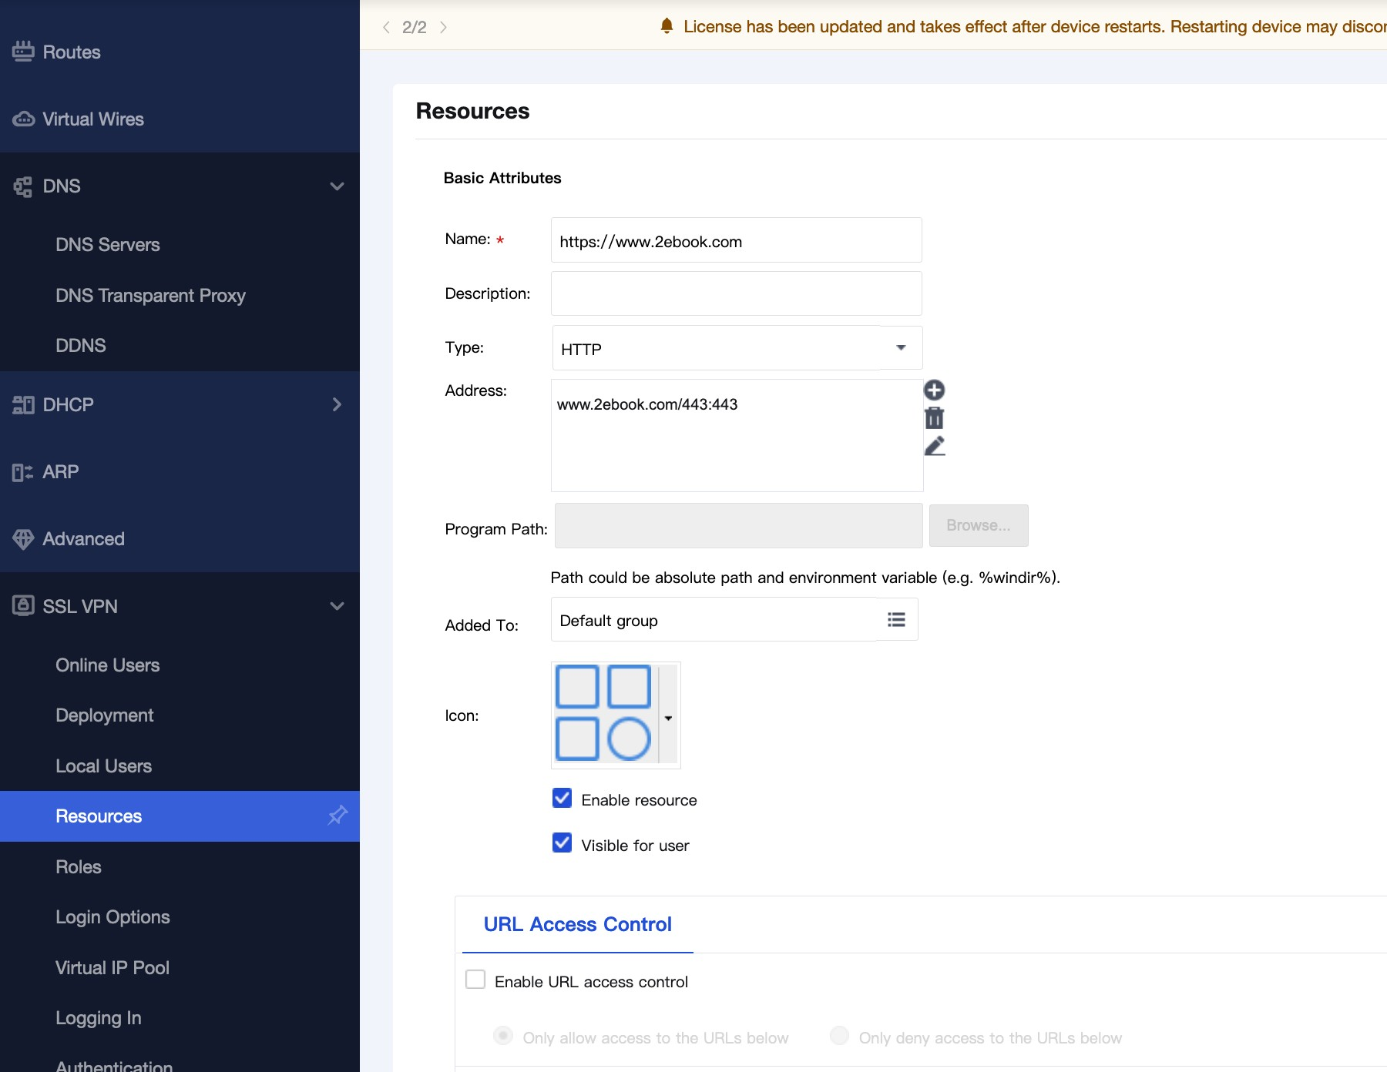Image resolution: width=1387 pixels, height=1072 pixels.
Task: Open Virtual Wires in the sidebar
Action: 93,119
